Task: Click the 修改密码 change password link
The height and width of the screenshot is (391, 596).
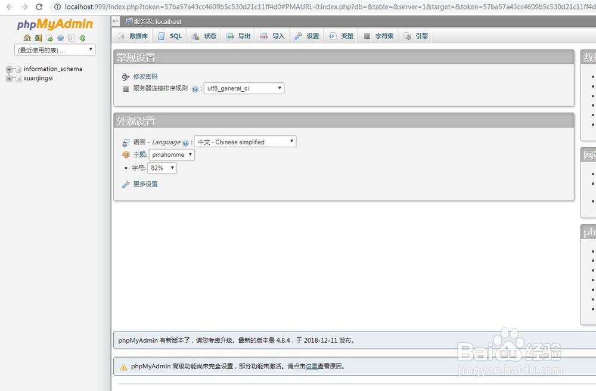Action: coord(145,77)
